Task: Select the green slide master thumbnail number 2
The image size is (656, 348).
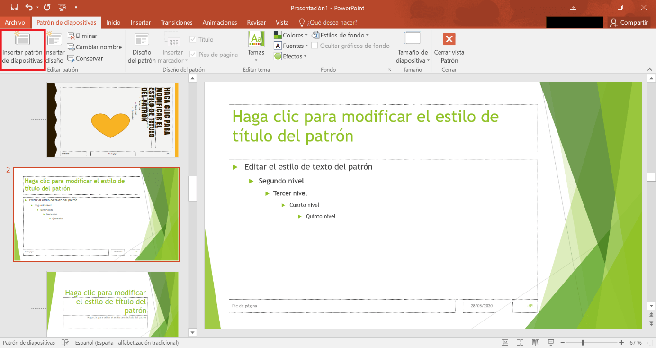Action: coord(96,214)
